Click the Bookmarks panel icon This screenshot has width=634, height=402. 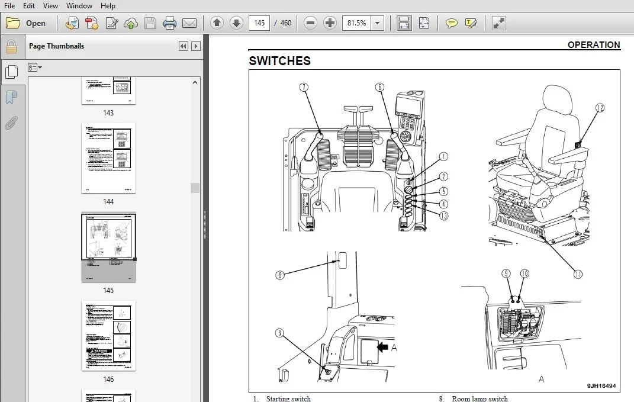tap(11, 98)
